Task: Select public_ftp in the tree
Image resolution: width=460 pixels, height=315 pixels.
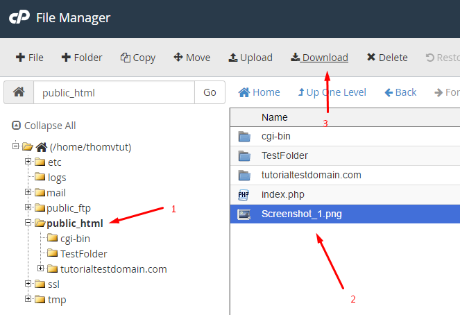Action: click(x=69, y=208)
